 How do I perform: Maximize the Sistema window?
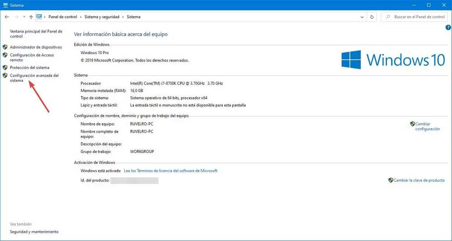coord(428,5)
